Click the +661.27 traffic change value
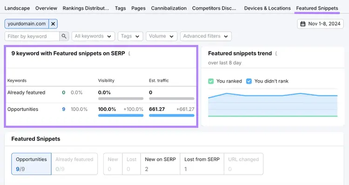Viewport: 349px width, 185px height. click(185, 109)
